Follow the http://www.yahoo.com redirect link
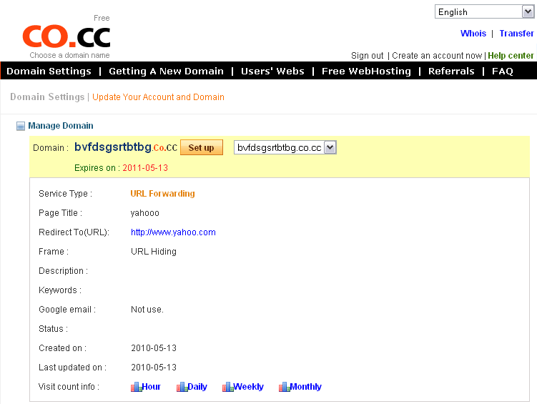The height and width of the screenshot is (404, 537). [173, 232]
